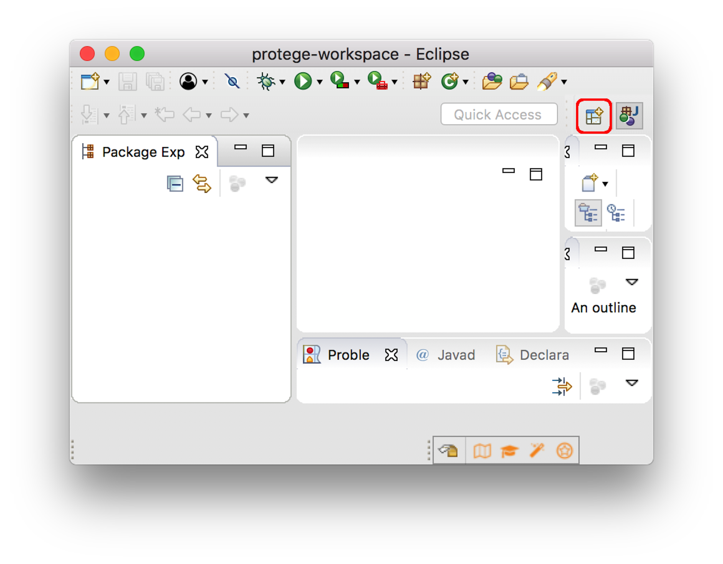
Task: Click the Run External Tools icon
Action: click(x=378, y=80)
